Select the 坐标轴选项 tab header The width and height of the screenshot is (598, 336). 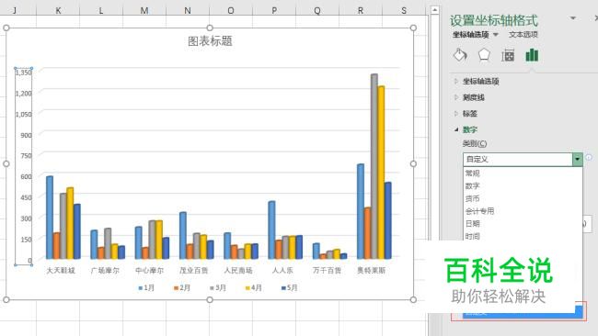tap(471, 35)
